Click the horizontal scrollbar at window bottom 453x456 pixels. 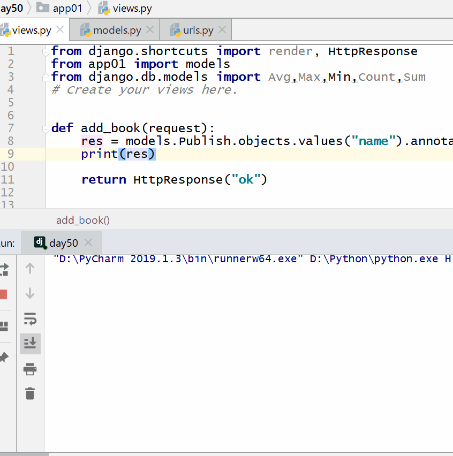24,454
